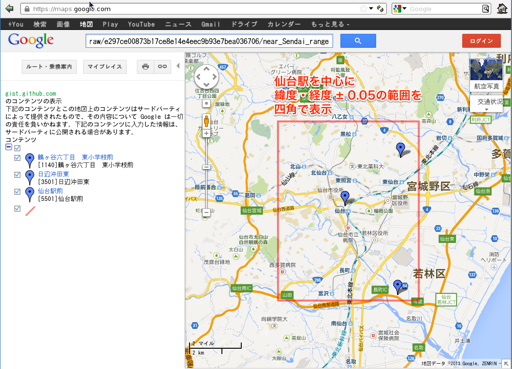Screen dimensions: 512x369
Task: Open +You in Google bar
Action: (x=15, y=24)
